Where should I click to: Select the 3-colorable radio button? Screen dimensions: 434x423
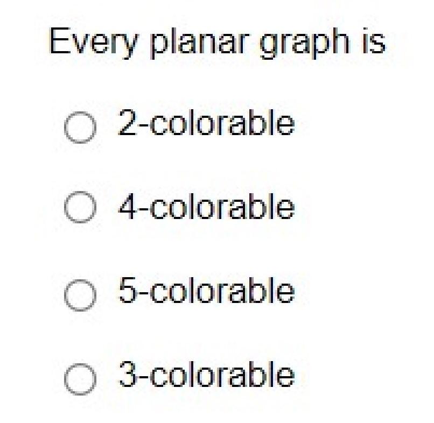80,379
